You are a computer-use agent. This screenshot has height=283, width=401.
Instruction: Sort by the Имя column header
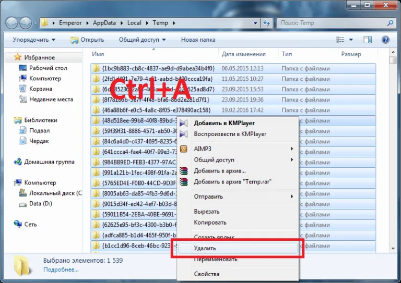(155, 54)
